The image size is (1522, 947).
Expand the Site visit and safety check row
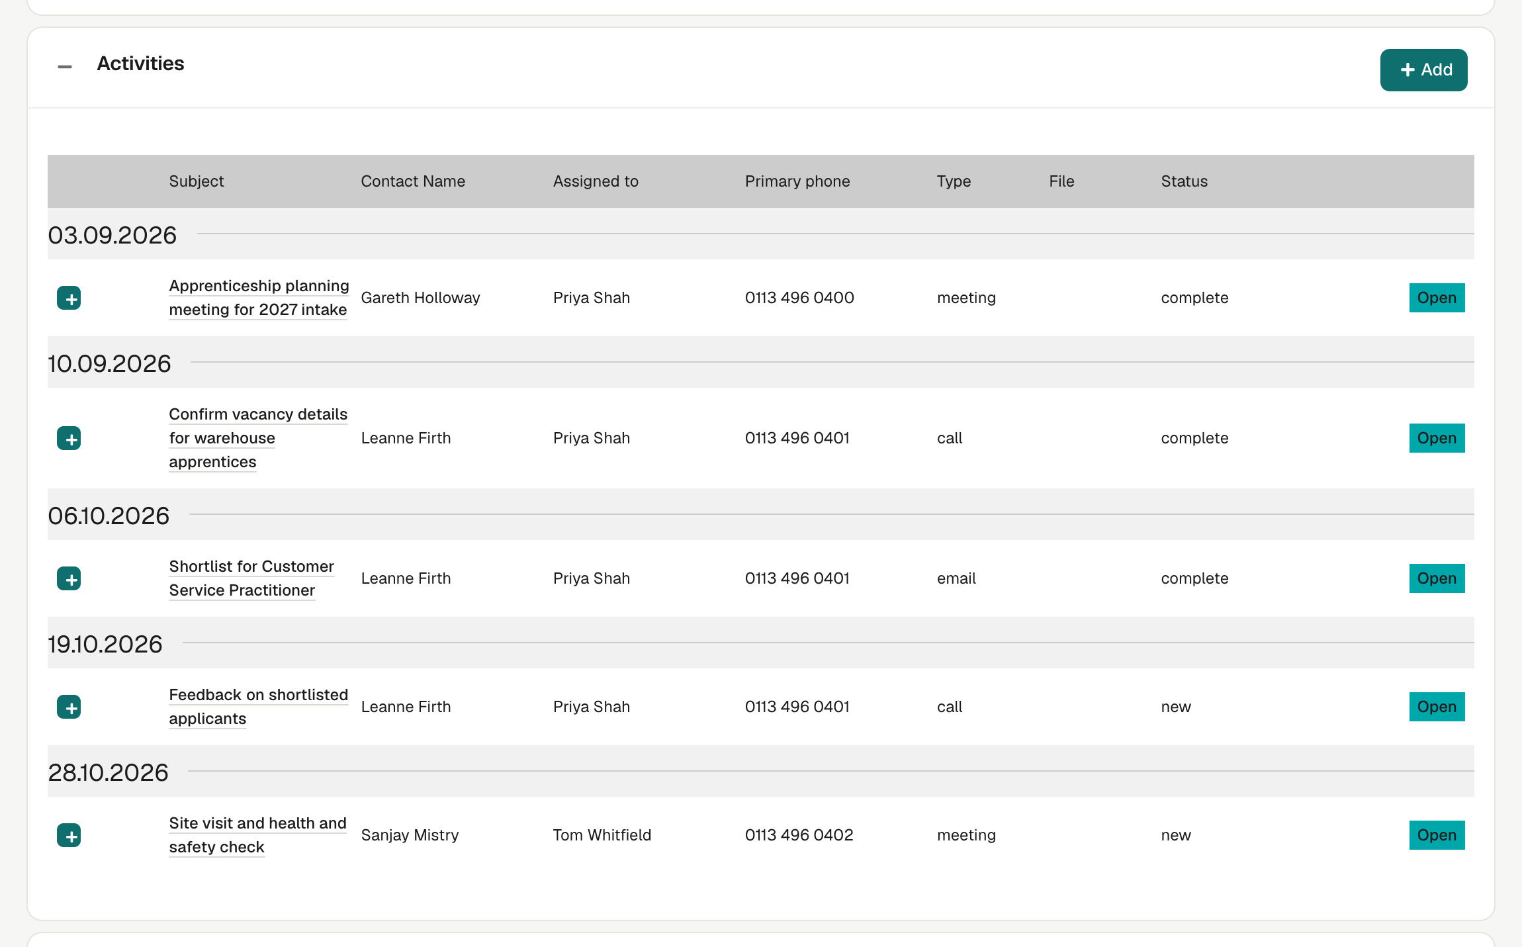69,835
